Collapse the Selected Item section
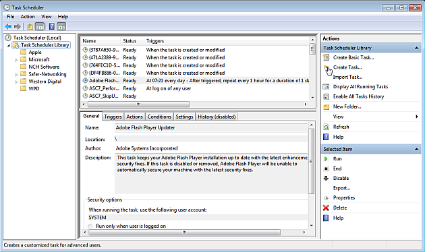This screenshot has height=252, width=425. (416, 149)
